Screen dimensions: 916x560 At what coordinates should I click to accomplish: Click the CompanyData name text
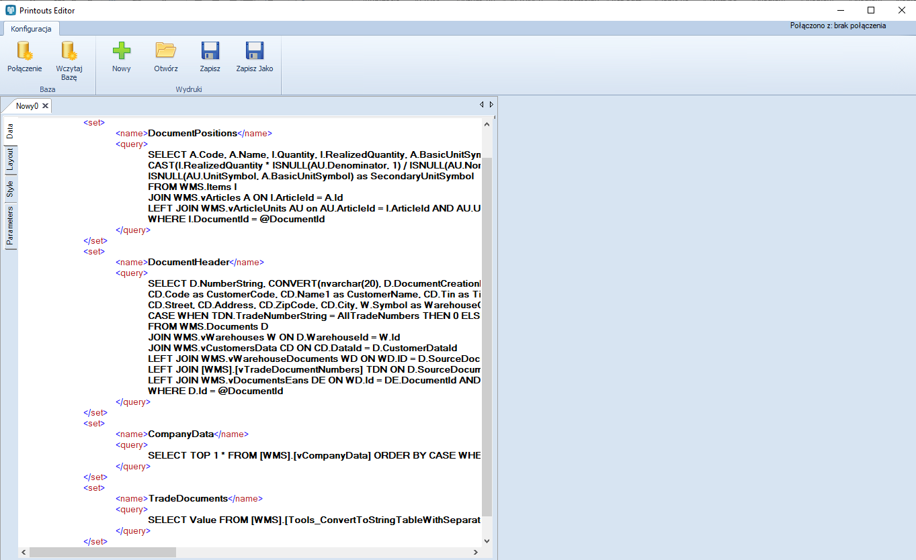(181, 434)
